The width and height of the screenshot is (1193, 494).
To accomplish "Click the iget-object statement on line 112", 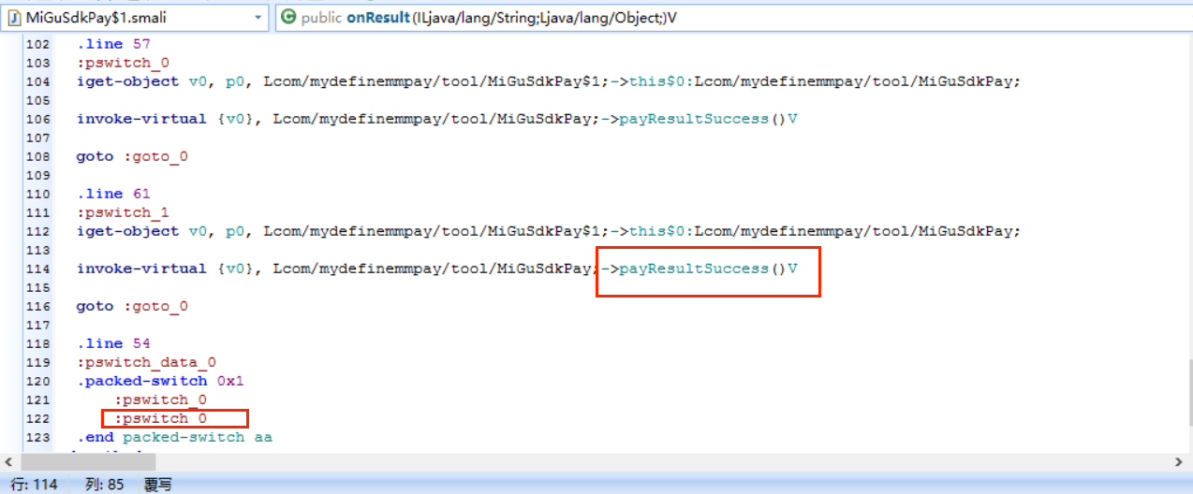I will pyautogui.click(x=549, y=231).
